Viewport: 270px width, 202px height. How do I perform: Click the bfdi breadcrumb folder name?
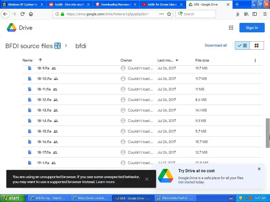pos(81,46)
